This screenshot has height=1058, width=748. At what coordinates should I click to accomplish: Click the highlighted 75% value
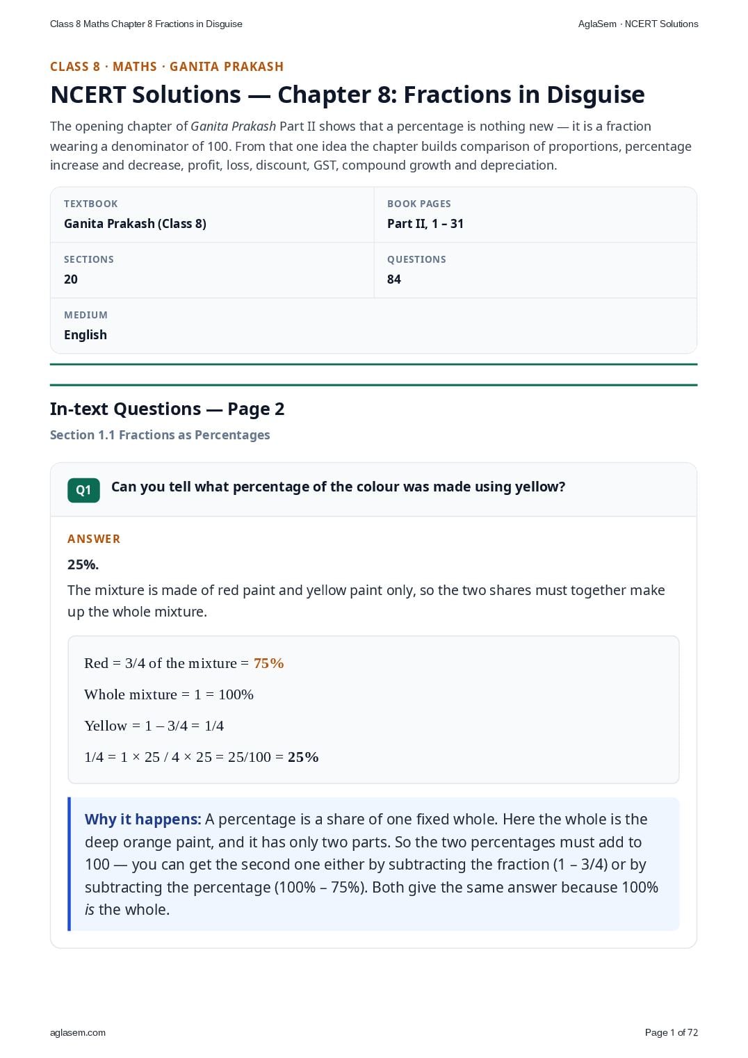(x=269, y=663)
